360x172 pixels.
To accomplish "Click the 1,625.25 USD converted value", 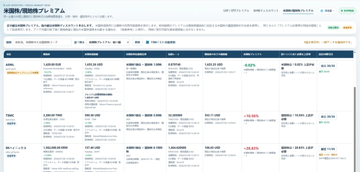I will 213,65.
